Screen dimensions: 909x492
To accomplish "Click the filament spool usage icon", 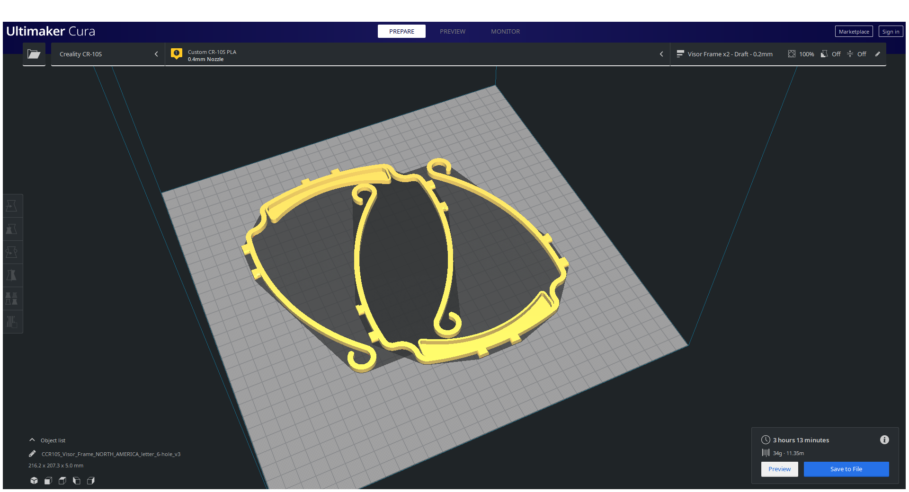I will (766, 453).
